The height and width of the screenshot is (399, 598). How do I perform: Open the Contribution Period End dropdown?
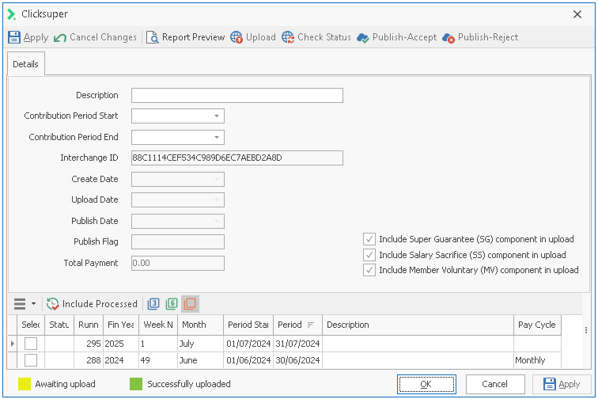coord(216,138)
